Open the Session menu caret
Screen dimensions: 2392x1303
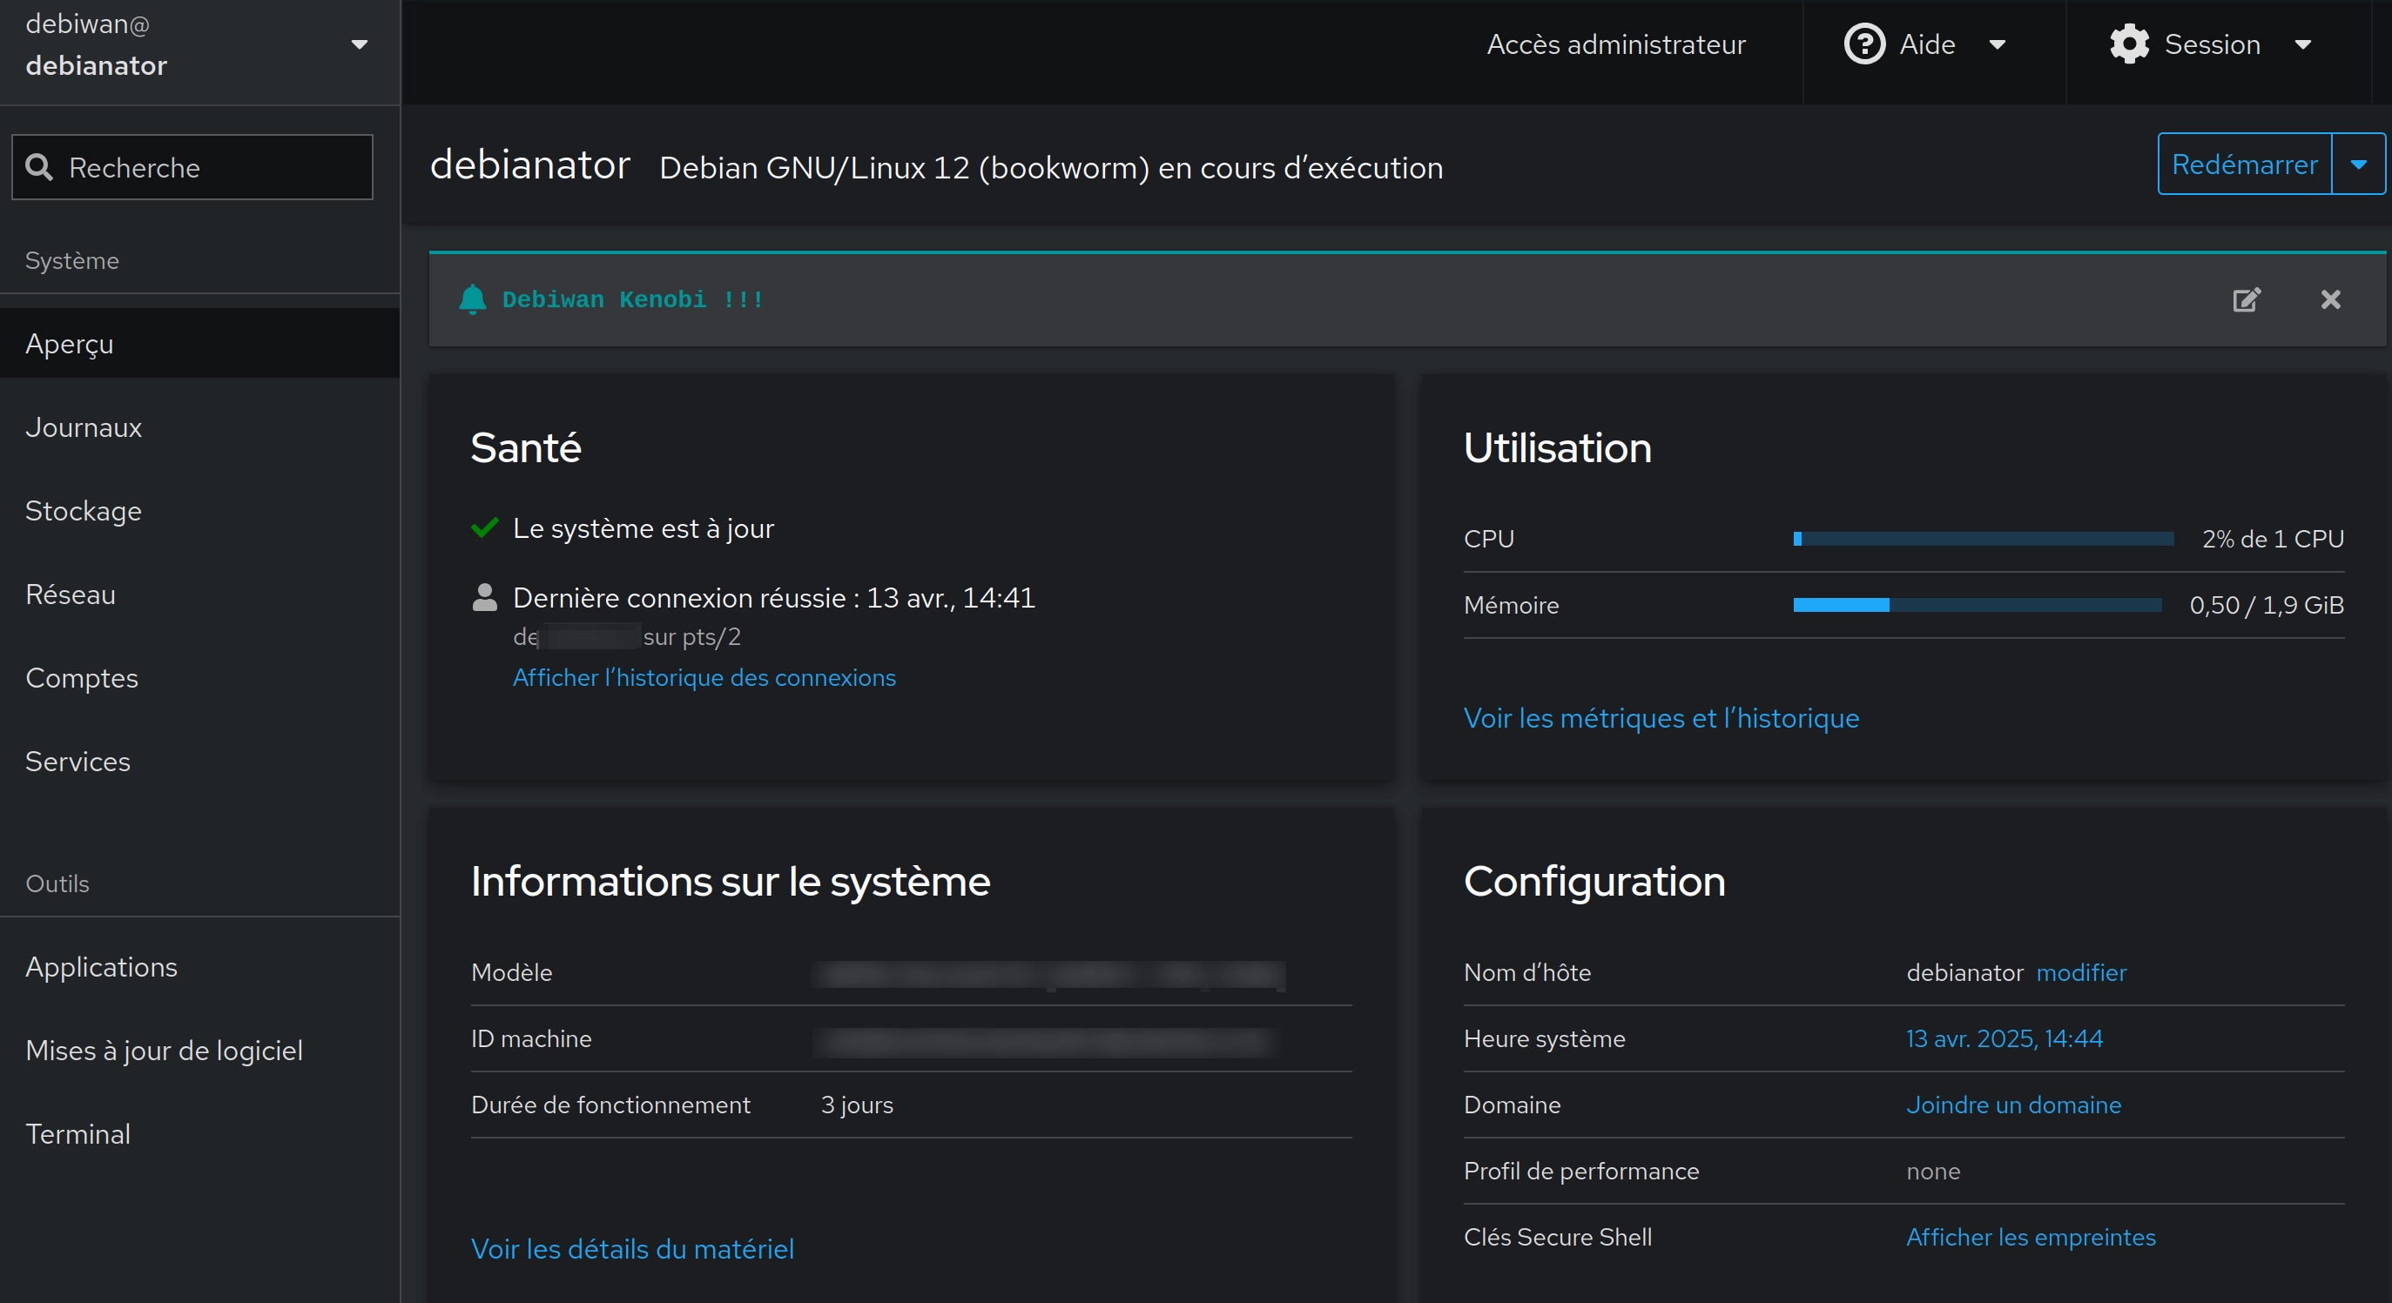pos(2303,44)
